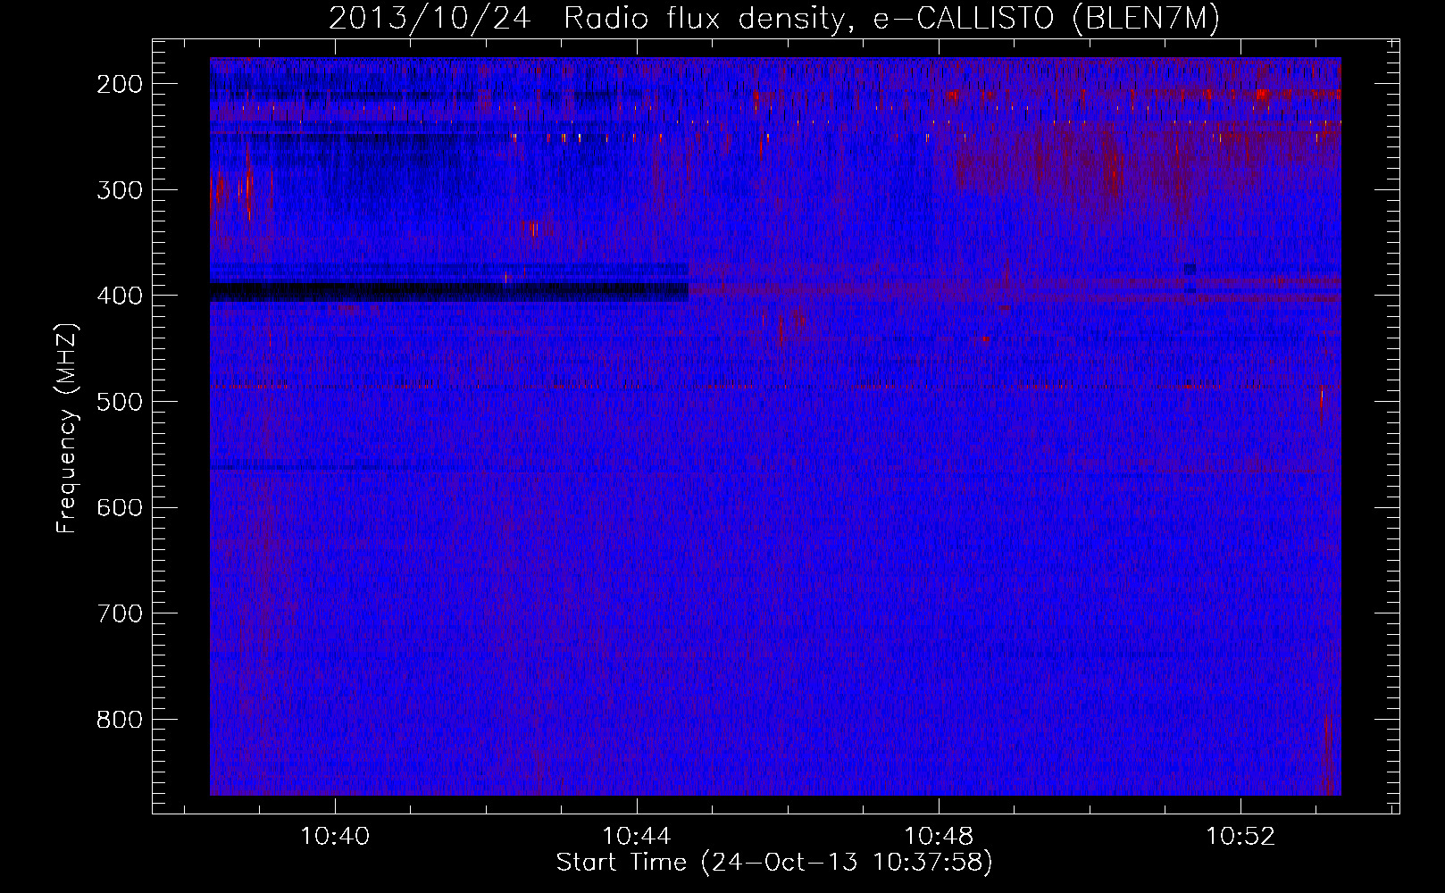Click the 800 frequency tick label
The image size is (1445, 893).
120,720
